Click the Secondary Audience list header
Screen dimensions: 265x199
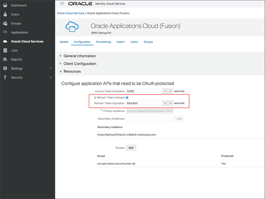click(109, 127)
